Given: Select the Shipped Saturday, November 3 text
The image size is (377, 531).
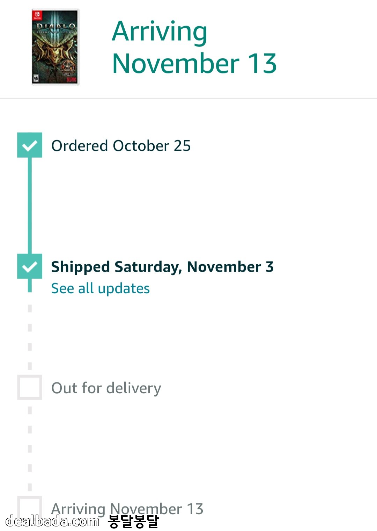Looking at the screenshot, I should click(x=162, y=267).
